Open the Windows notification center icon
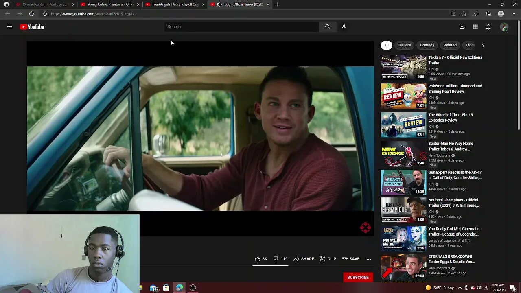 tap(512, 288)
